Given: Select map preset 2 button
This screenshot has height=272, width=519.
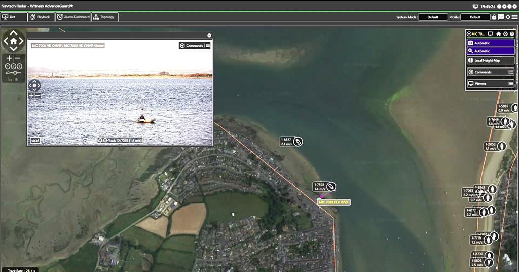Looking at the screenshot, I should click(13, 66).
